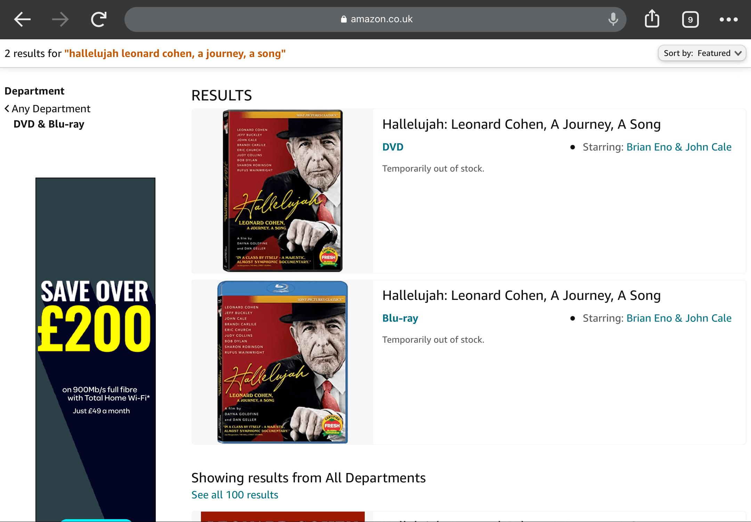Tap the microphone voice search icon

[613, 19]
